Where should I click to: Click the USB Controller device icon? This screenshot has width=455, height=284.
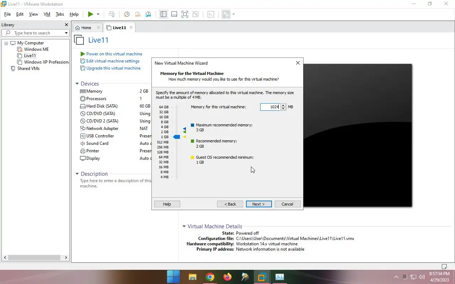point(83,136)
